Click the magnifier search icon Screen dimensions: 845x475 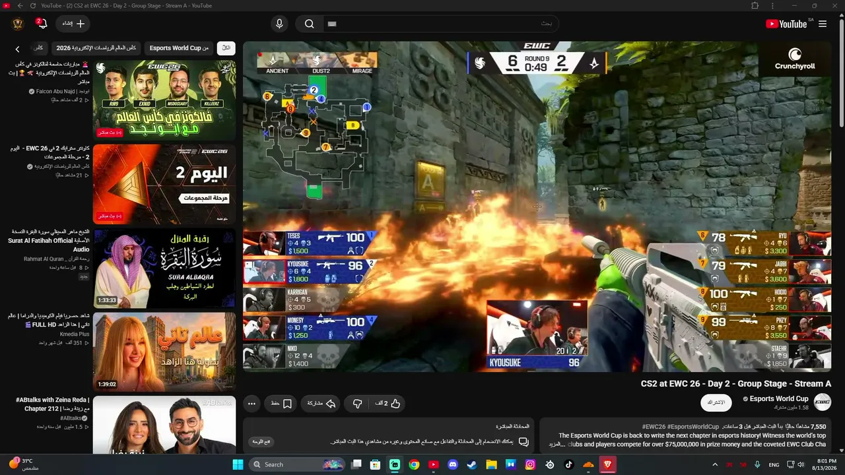[309, 24]
